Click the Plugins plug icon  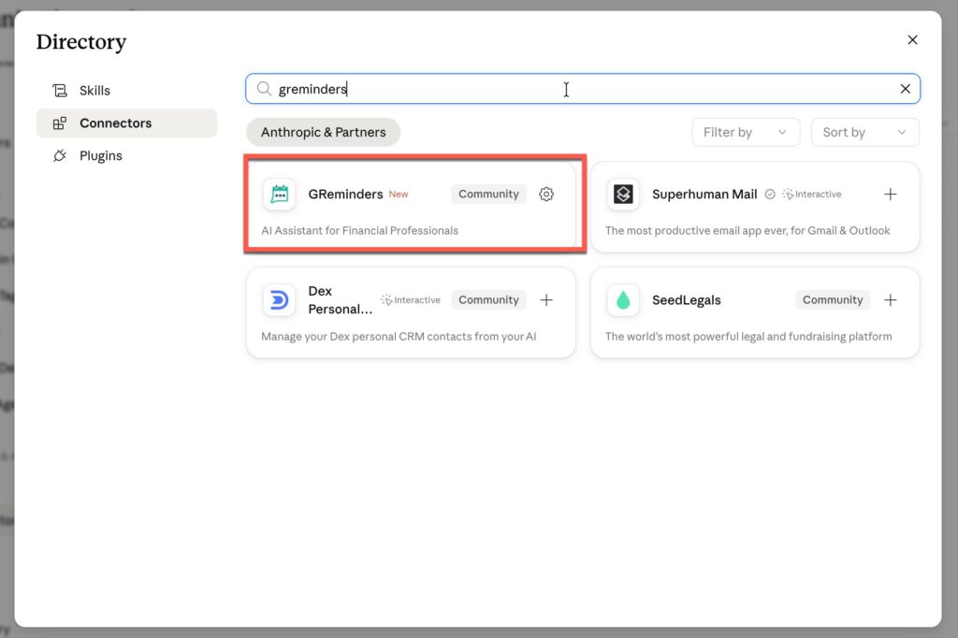click(x=60, y=156)
